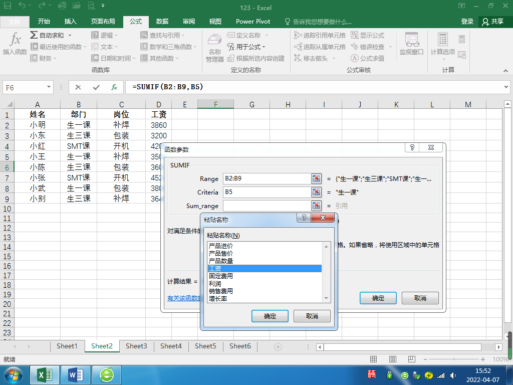The width and height of the screenshot is (513, 385).
Task: Switch to Page Break Preview icon
Action: (412, 359)
